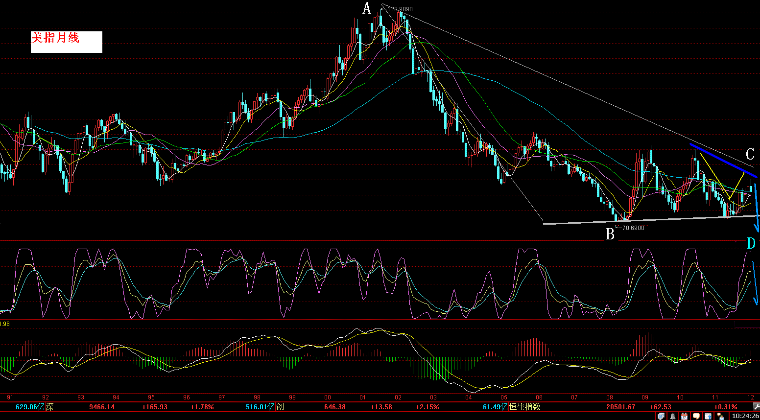Click point A annotation at chart peak
Viewport: 760px width, 420px height.
pos(367,9)
